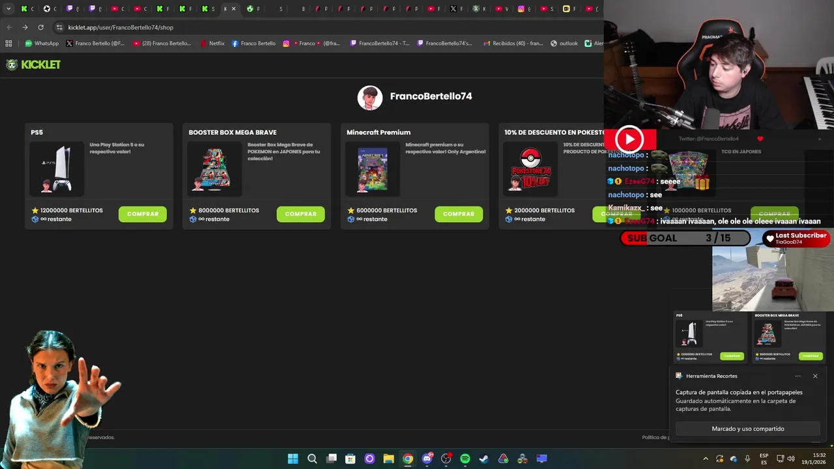
Task: Open OBS Studio from taskbar
Action: pyautogui.click(x=446, y=459)
